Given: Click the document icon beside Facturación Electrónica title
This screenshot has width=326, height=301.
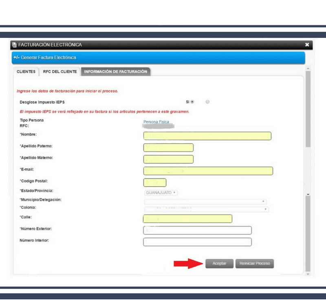Looking at the screenshot, I should 14,45.
